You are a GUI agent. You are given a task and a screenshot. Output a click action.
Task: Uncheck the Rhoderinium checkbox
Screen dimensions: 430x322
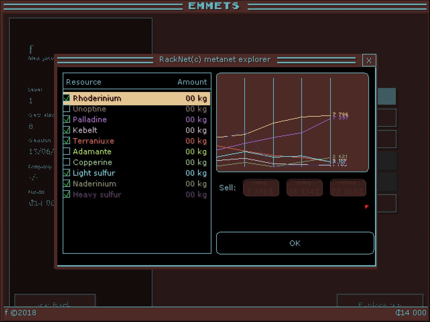coord(67,98)
